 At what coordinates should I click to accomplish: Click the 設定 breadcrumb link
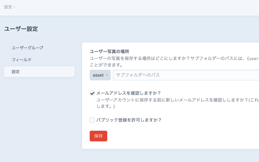(x=8, y=7)
